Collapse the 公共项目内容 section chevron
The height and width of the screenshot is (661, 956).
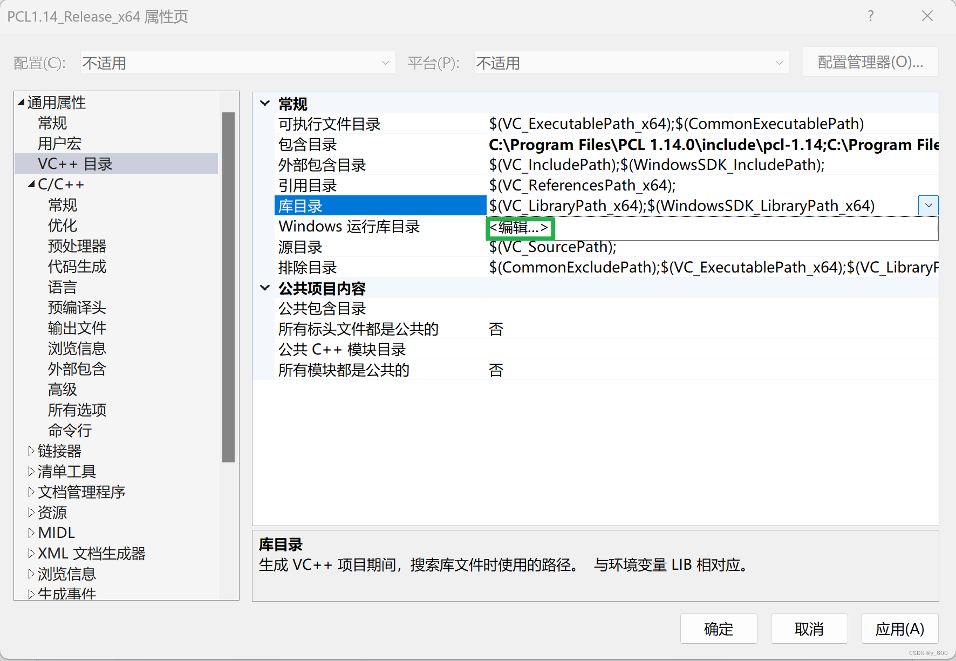click(264, 288)
